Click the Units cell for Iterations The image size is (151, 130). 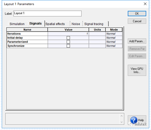[97, 34]
